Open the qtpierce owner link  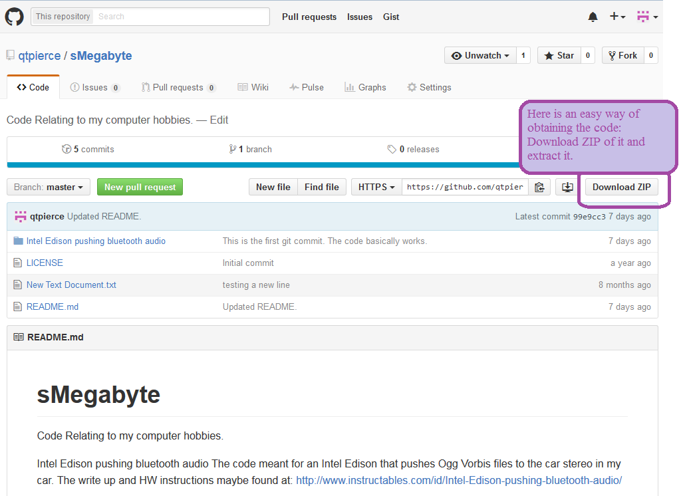pyautogui.click(x=39, y=56)
